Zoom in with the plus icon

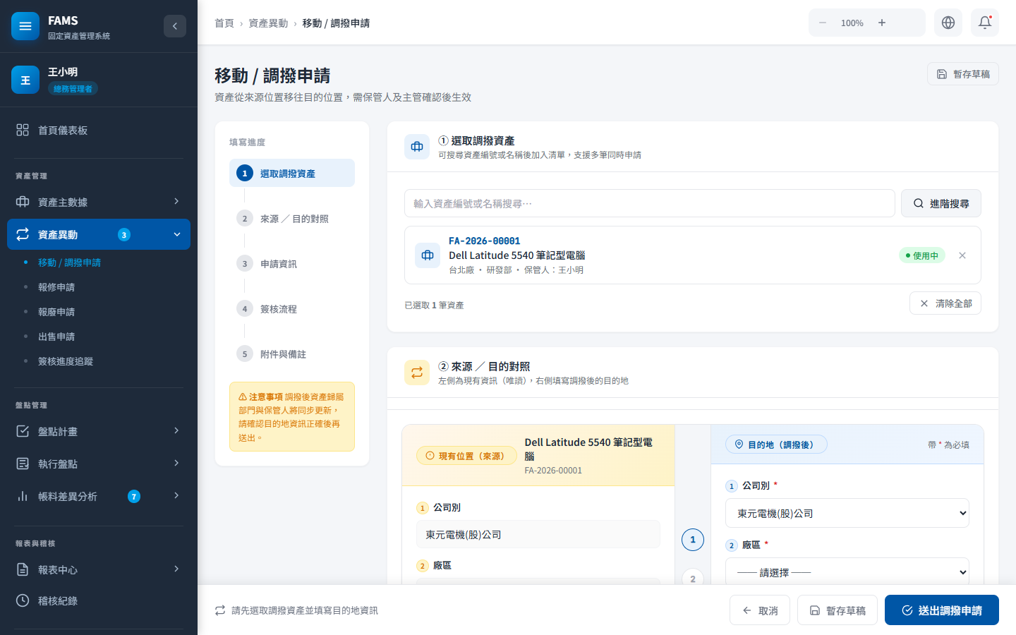pyautogui.click(x=882, y=23)
